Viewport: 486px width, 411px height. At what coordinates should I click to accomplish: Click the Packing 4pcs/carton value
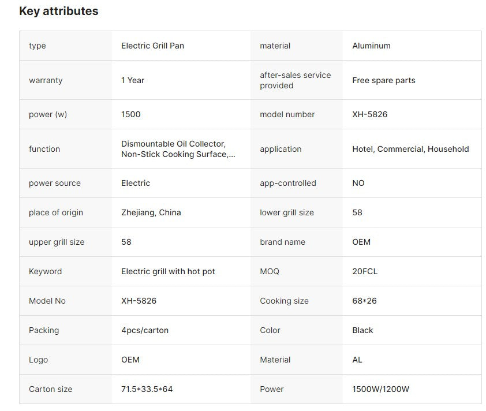point(145,330)
